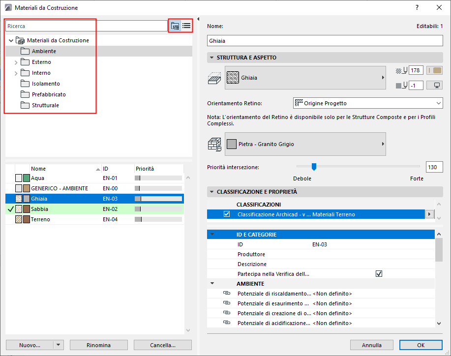Click the Annulla button
The height and width of the screenshot is (356, 451).
[x=372, y=345]
